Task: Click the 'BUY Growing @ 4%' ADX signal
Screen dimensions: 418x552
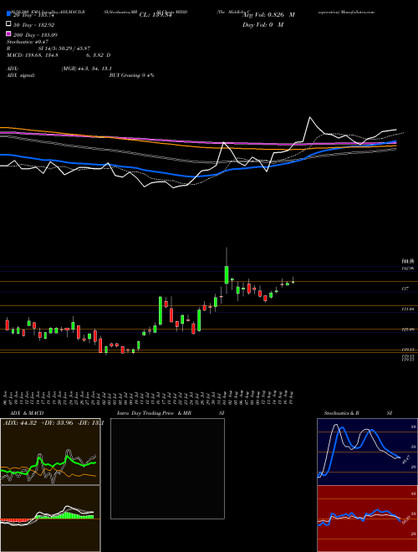Action: [131, 75]
